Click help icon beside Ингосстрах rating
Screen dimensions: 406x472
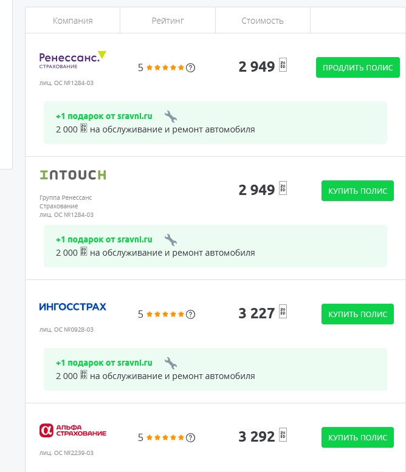pos(191,314)
